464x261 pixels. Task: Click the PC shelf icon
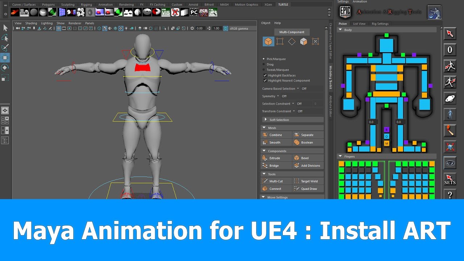(x=194, y=12)
